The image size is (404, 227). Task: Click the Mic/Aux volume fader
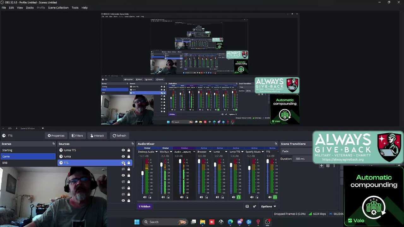(x=161, y=165)
